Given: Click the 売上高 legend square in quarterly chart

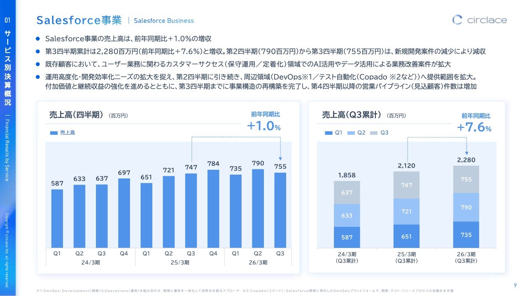Looking at the screenshot, I should coord(54,133).
